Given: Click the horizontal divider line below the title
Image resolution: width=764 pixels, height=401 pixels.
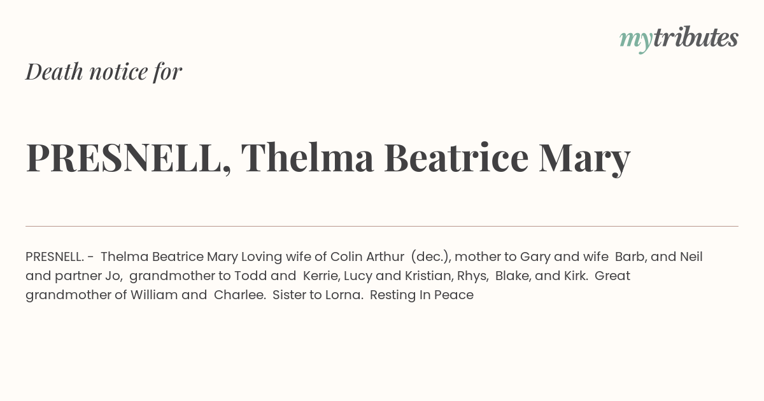Looking at the screenshot, I should coord(382,226).
